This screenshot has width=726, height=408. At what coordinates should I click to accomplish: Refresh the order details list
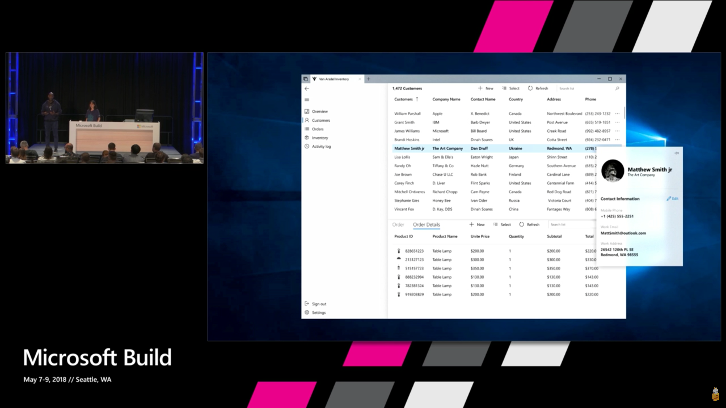(529, 225)
